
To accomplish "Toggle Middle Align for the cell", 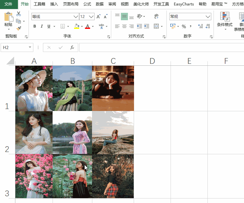I will tap(124, 16).
